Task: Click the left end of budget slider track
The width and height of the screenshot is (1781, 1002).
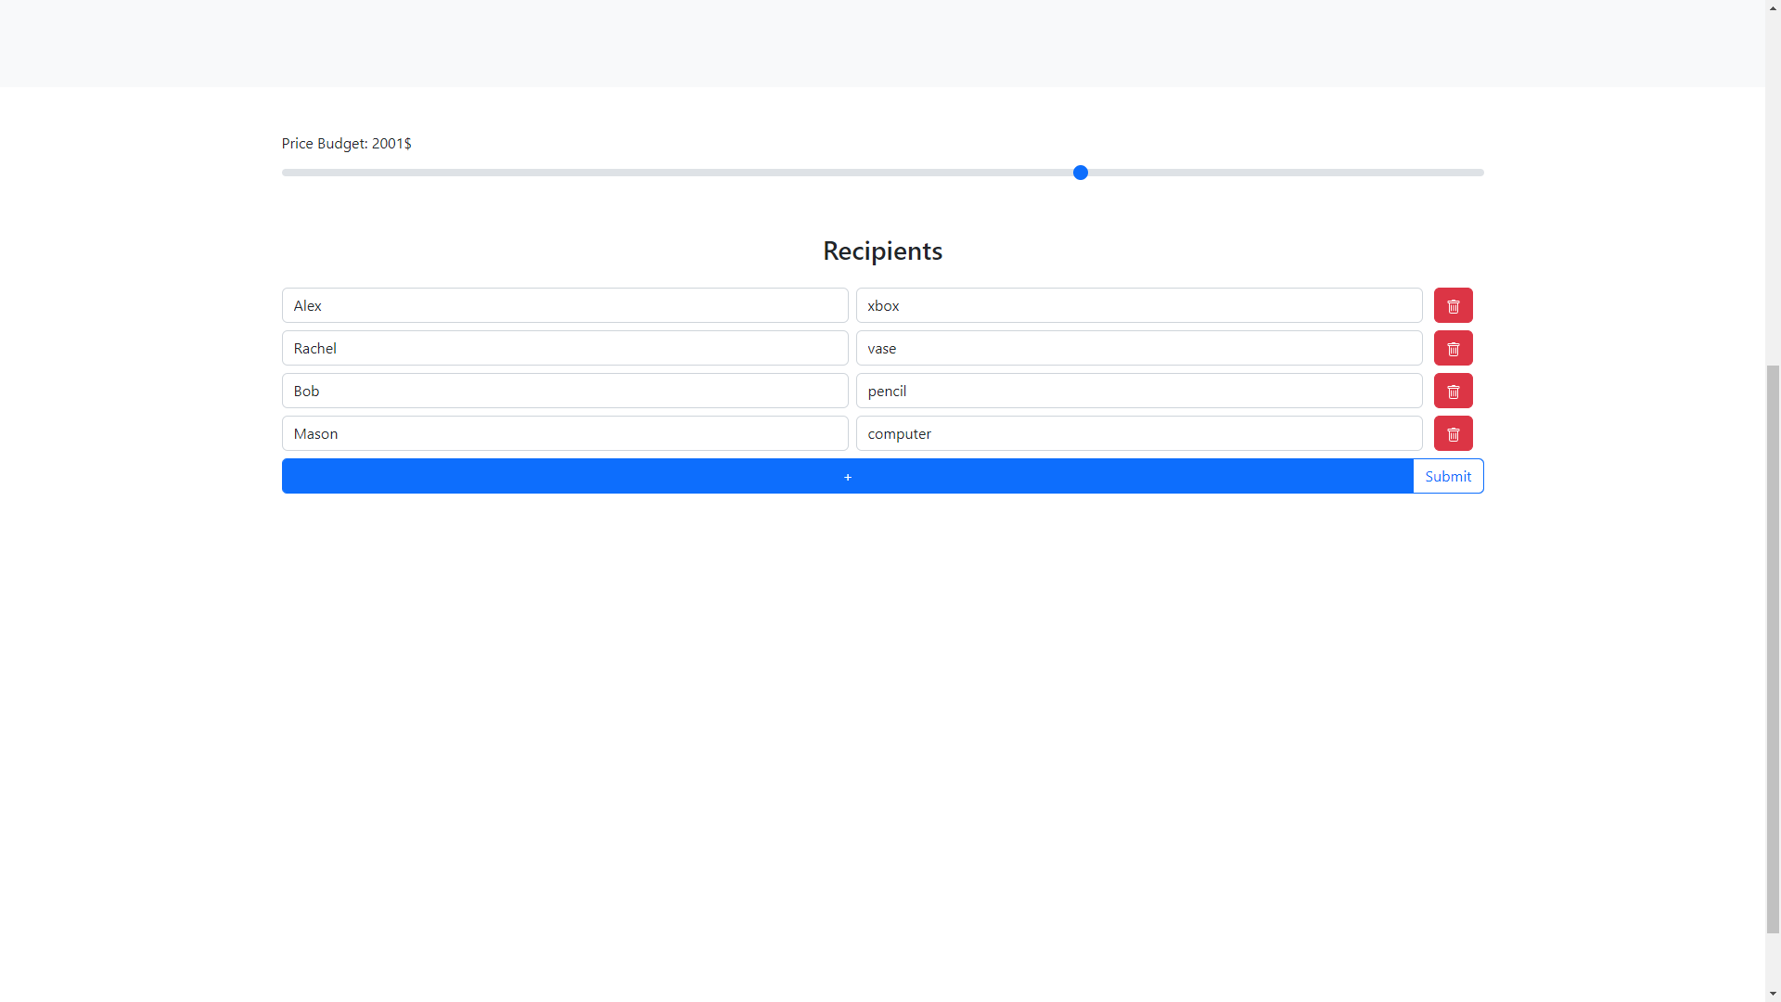Action: click(x=288, y=173)
